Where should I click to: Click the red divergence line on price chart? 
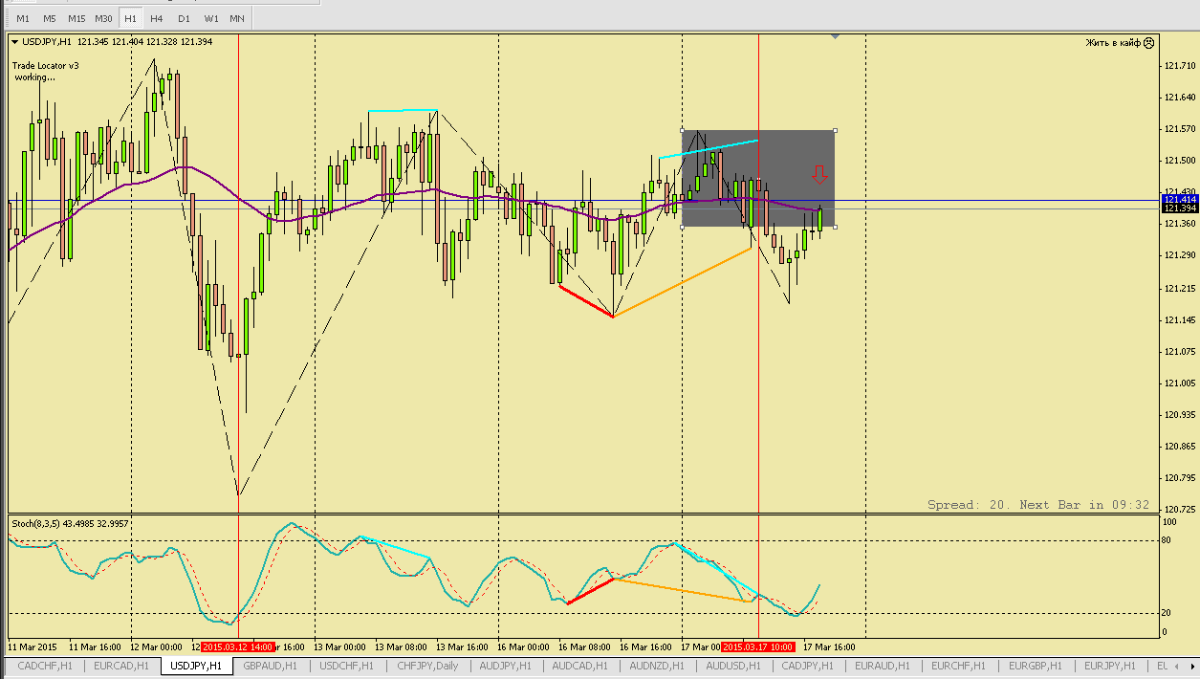pyautogui.click(x=585, y=300)
